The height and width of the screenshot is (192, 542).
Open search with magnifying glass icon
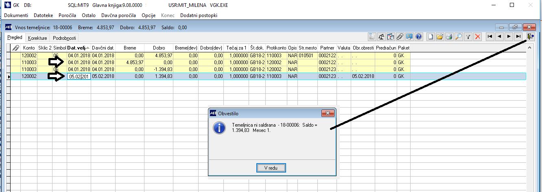459,37
